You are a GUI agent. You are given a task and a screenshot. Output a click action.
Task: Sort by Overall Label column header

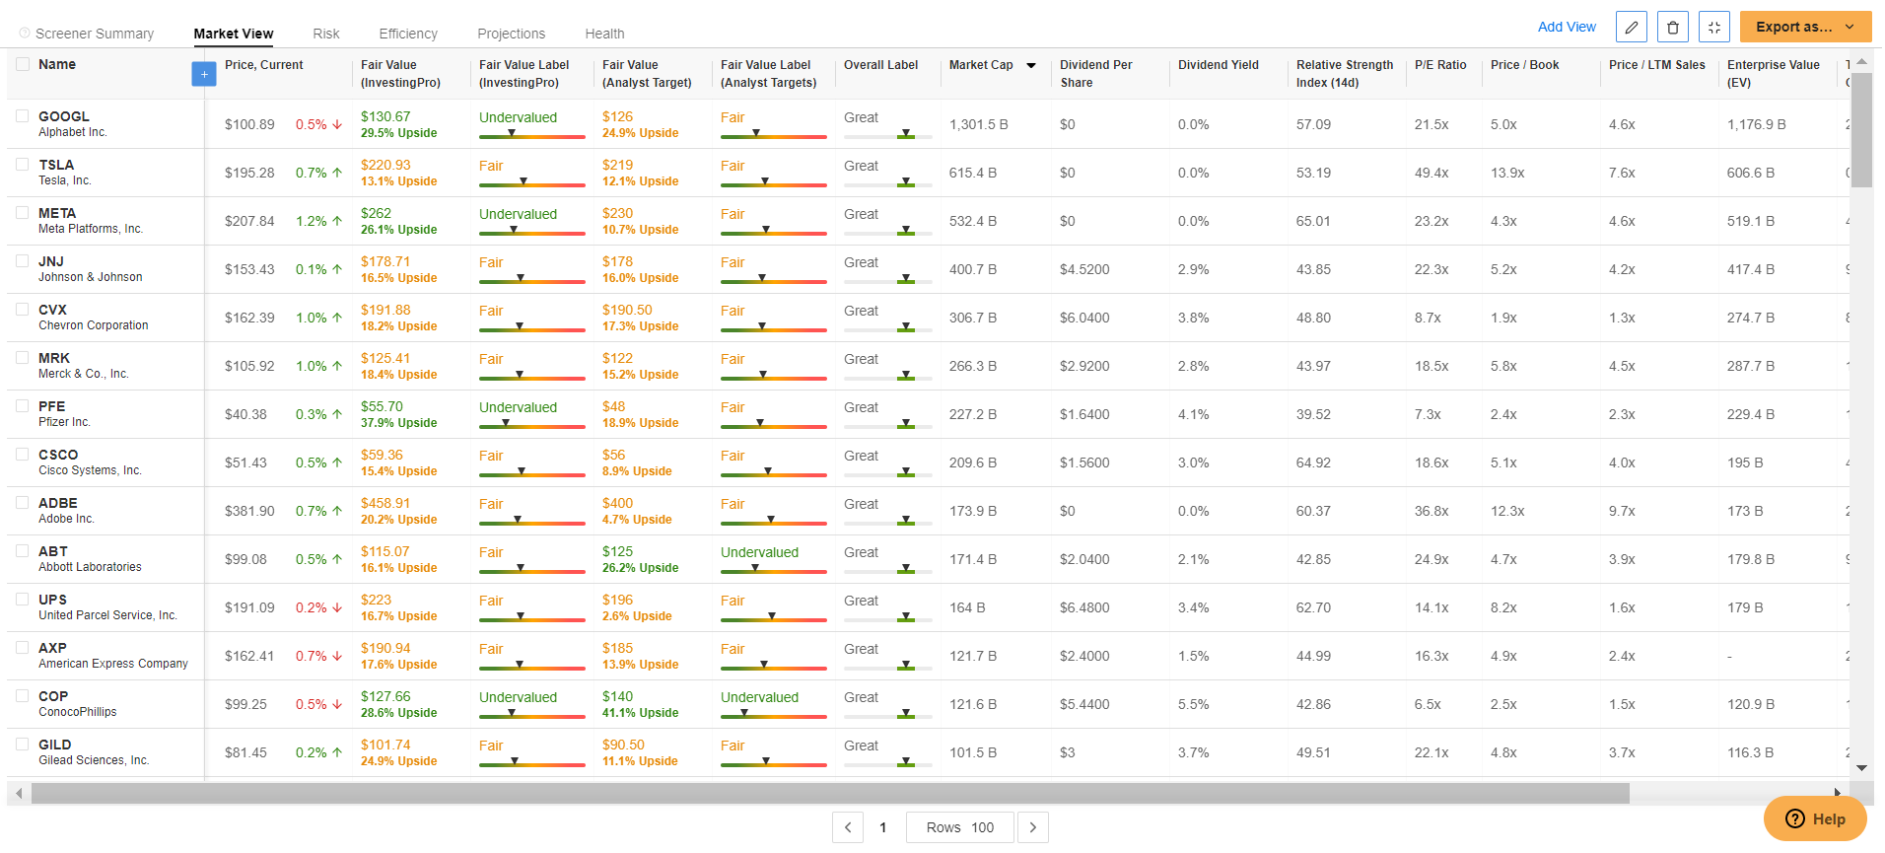click(880, 65)
